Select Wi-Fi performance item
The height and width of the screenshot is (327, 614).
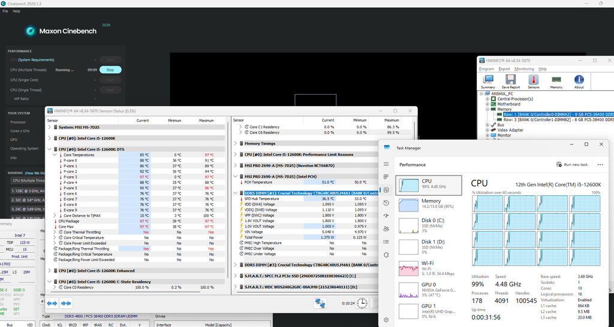coord(429,269)
